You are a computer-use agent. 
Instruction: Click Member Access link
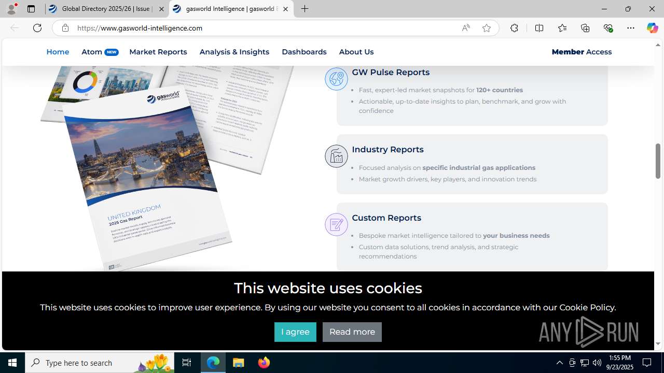(582, 52)
